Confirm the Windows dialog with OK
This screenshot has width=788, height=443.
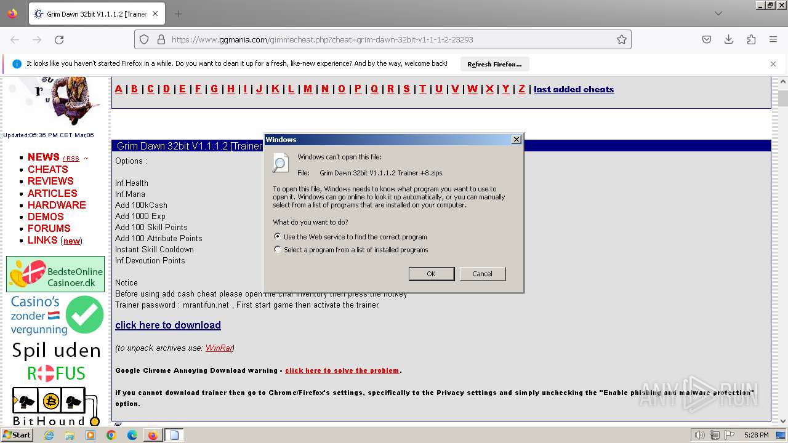[432, 274]
